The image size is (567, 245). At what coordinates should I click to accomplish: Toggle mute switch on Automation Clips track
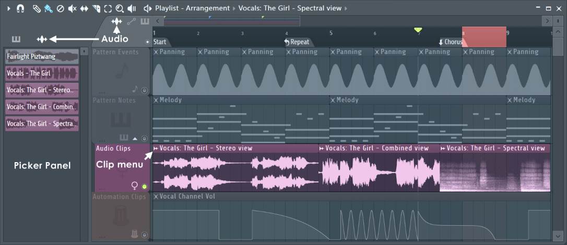tap(145, 235)
